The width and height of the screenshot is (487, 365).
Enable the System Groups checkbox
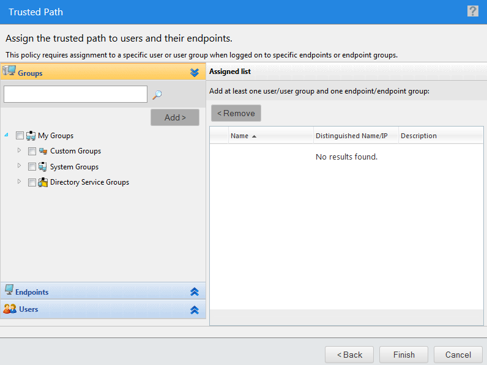[x=32, y=167]
